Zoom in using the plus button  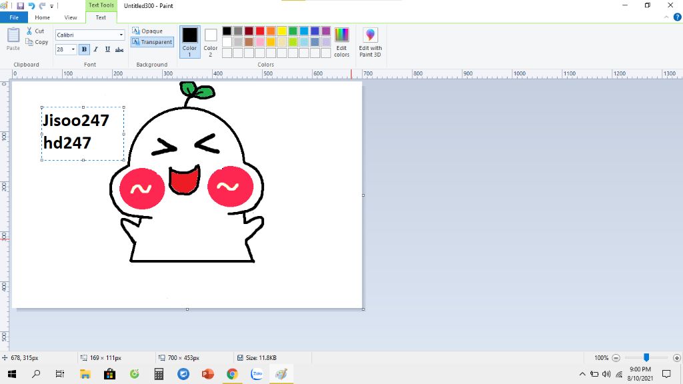pos(676,358)
